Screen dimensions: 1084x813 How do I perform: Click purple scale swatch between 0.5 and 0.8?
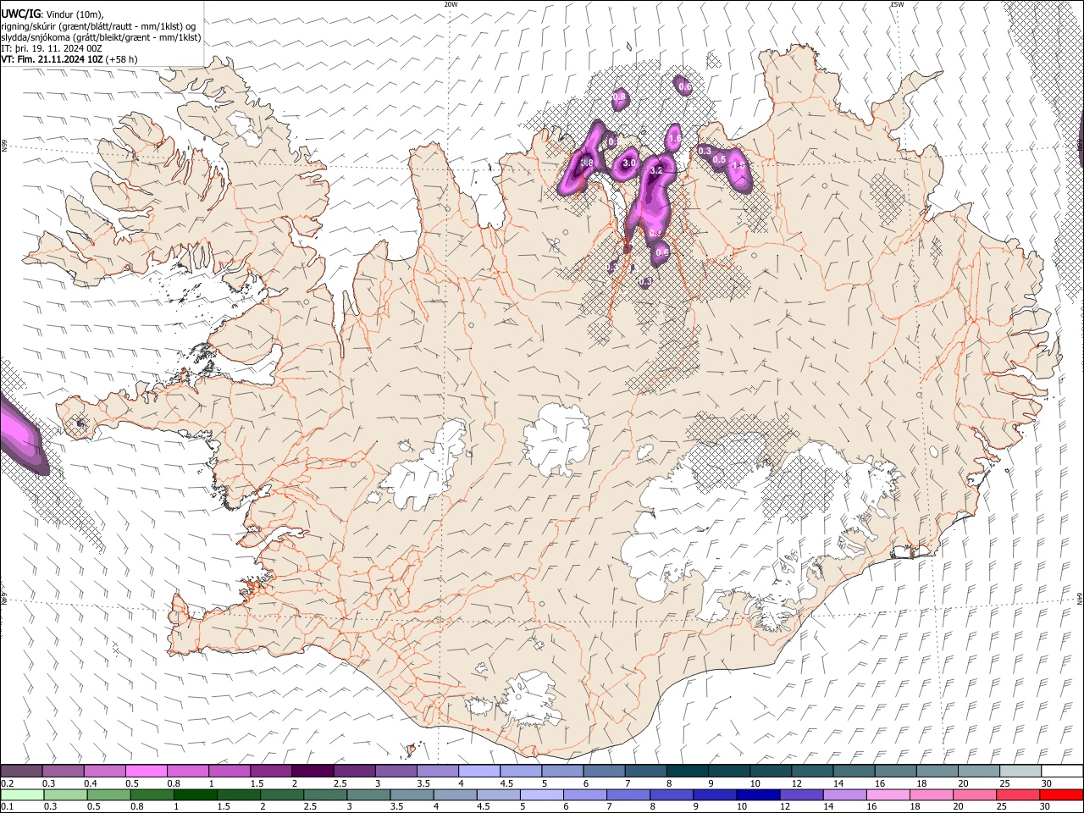point(146,772)
